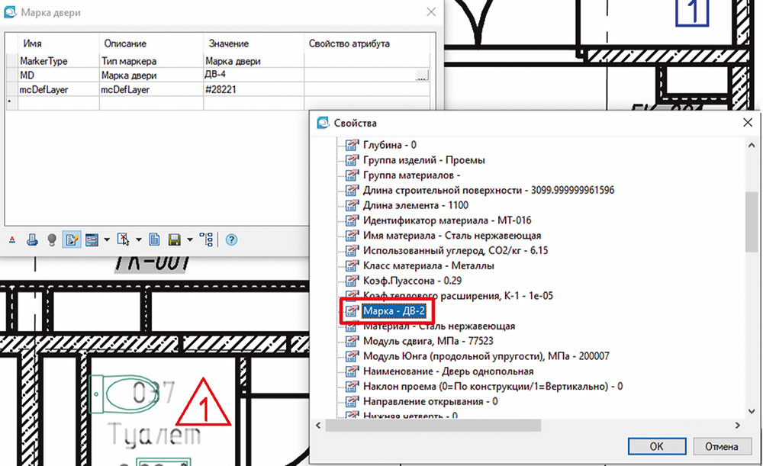The width and height of the screenshot is (763, 466).
Task: Select the mcDefLayer name cell
Action: tap(59, 89)
